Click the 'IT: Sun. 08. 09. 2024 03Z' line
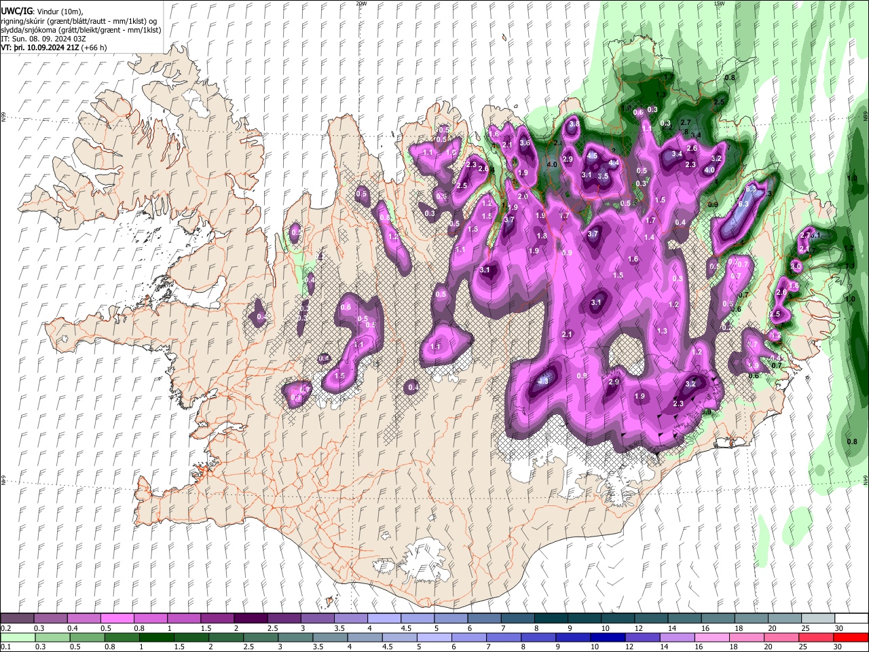Viewport: 869px width, 652px height. pyautogui.click(x=43, y=39)
